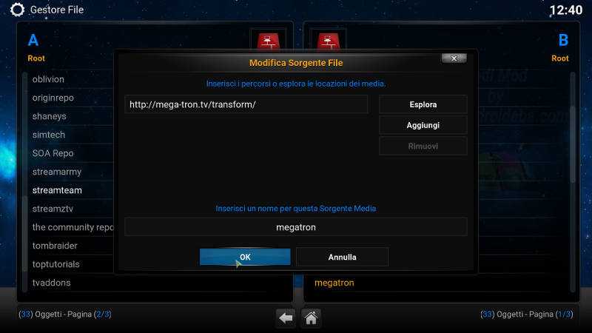Cancel with the Annulla button
Viewport: 592px width, 333px height.
(342, 257)
